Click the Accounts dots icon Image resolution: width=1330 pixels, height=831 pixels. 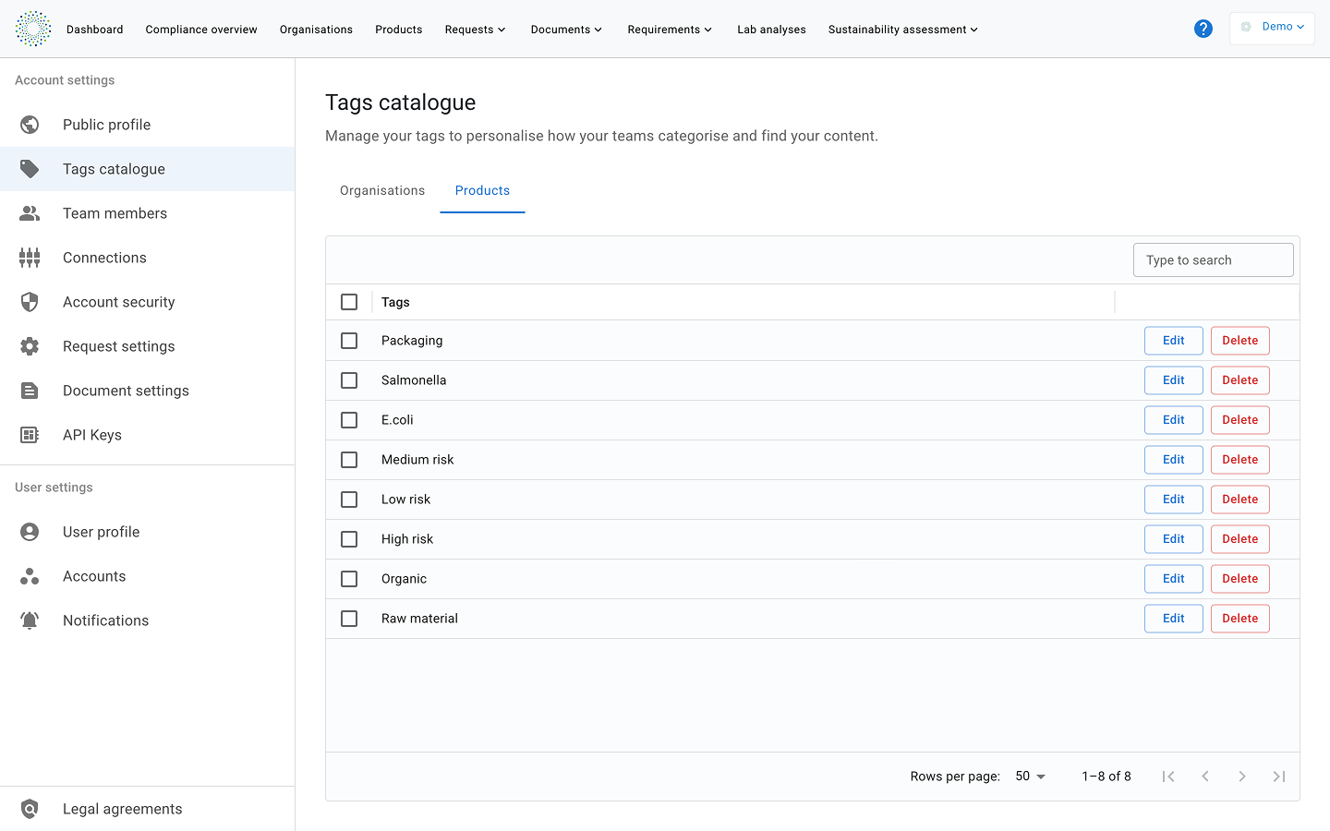[30, 576]
